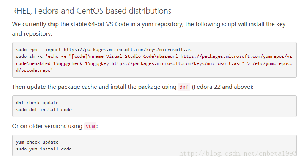Click the packages.microsoft.com/keys/microsoft.asc URL in first line
The image size is (301, 161).
click(x=129, y=50)
